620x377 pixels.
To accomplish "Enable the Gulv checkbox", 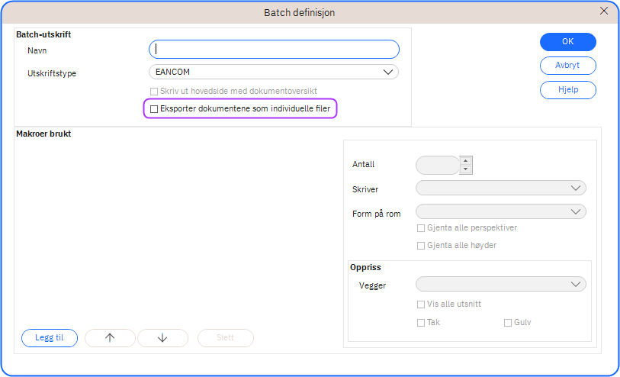I will 508,323.
